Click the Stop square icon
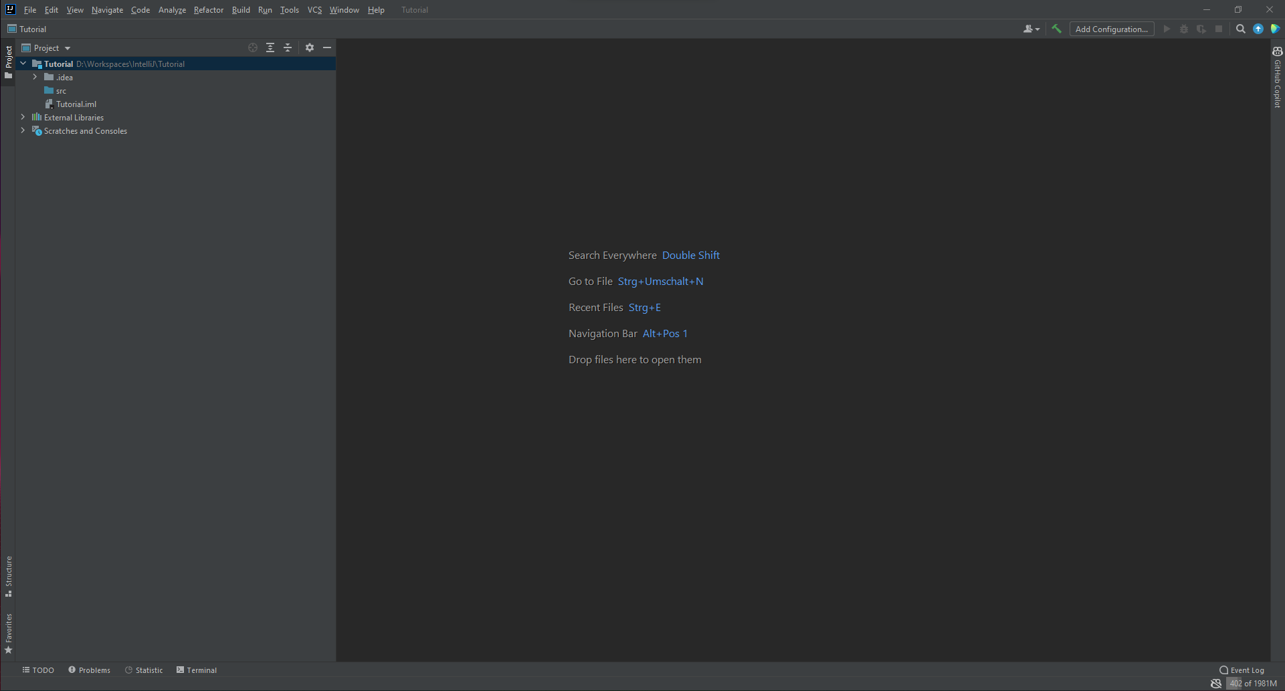This screenshot has height=691, width=1285. pyautogui.click(x=1219, y=29)
